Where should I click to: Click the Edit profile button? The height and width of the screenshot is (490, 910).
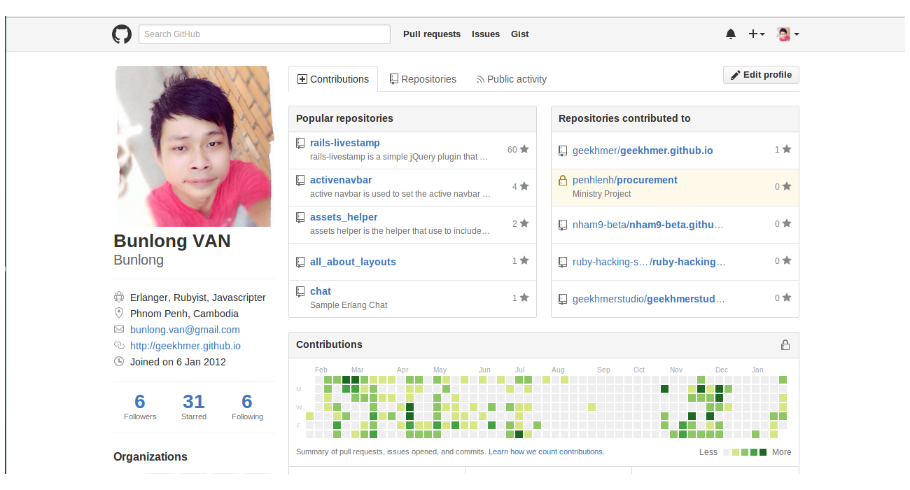click(761, 75)
